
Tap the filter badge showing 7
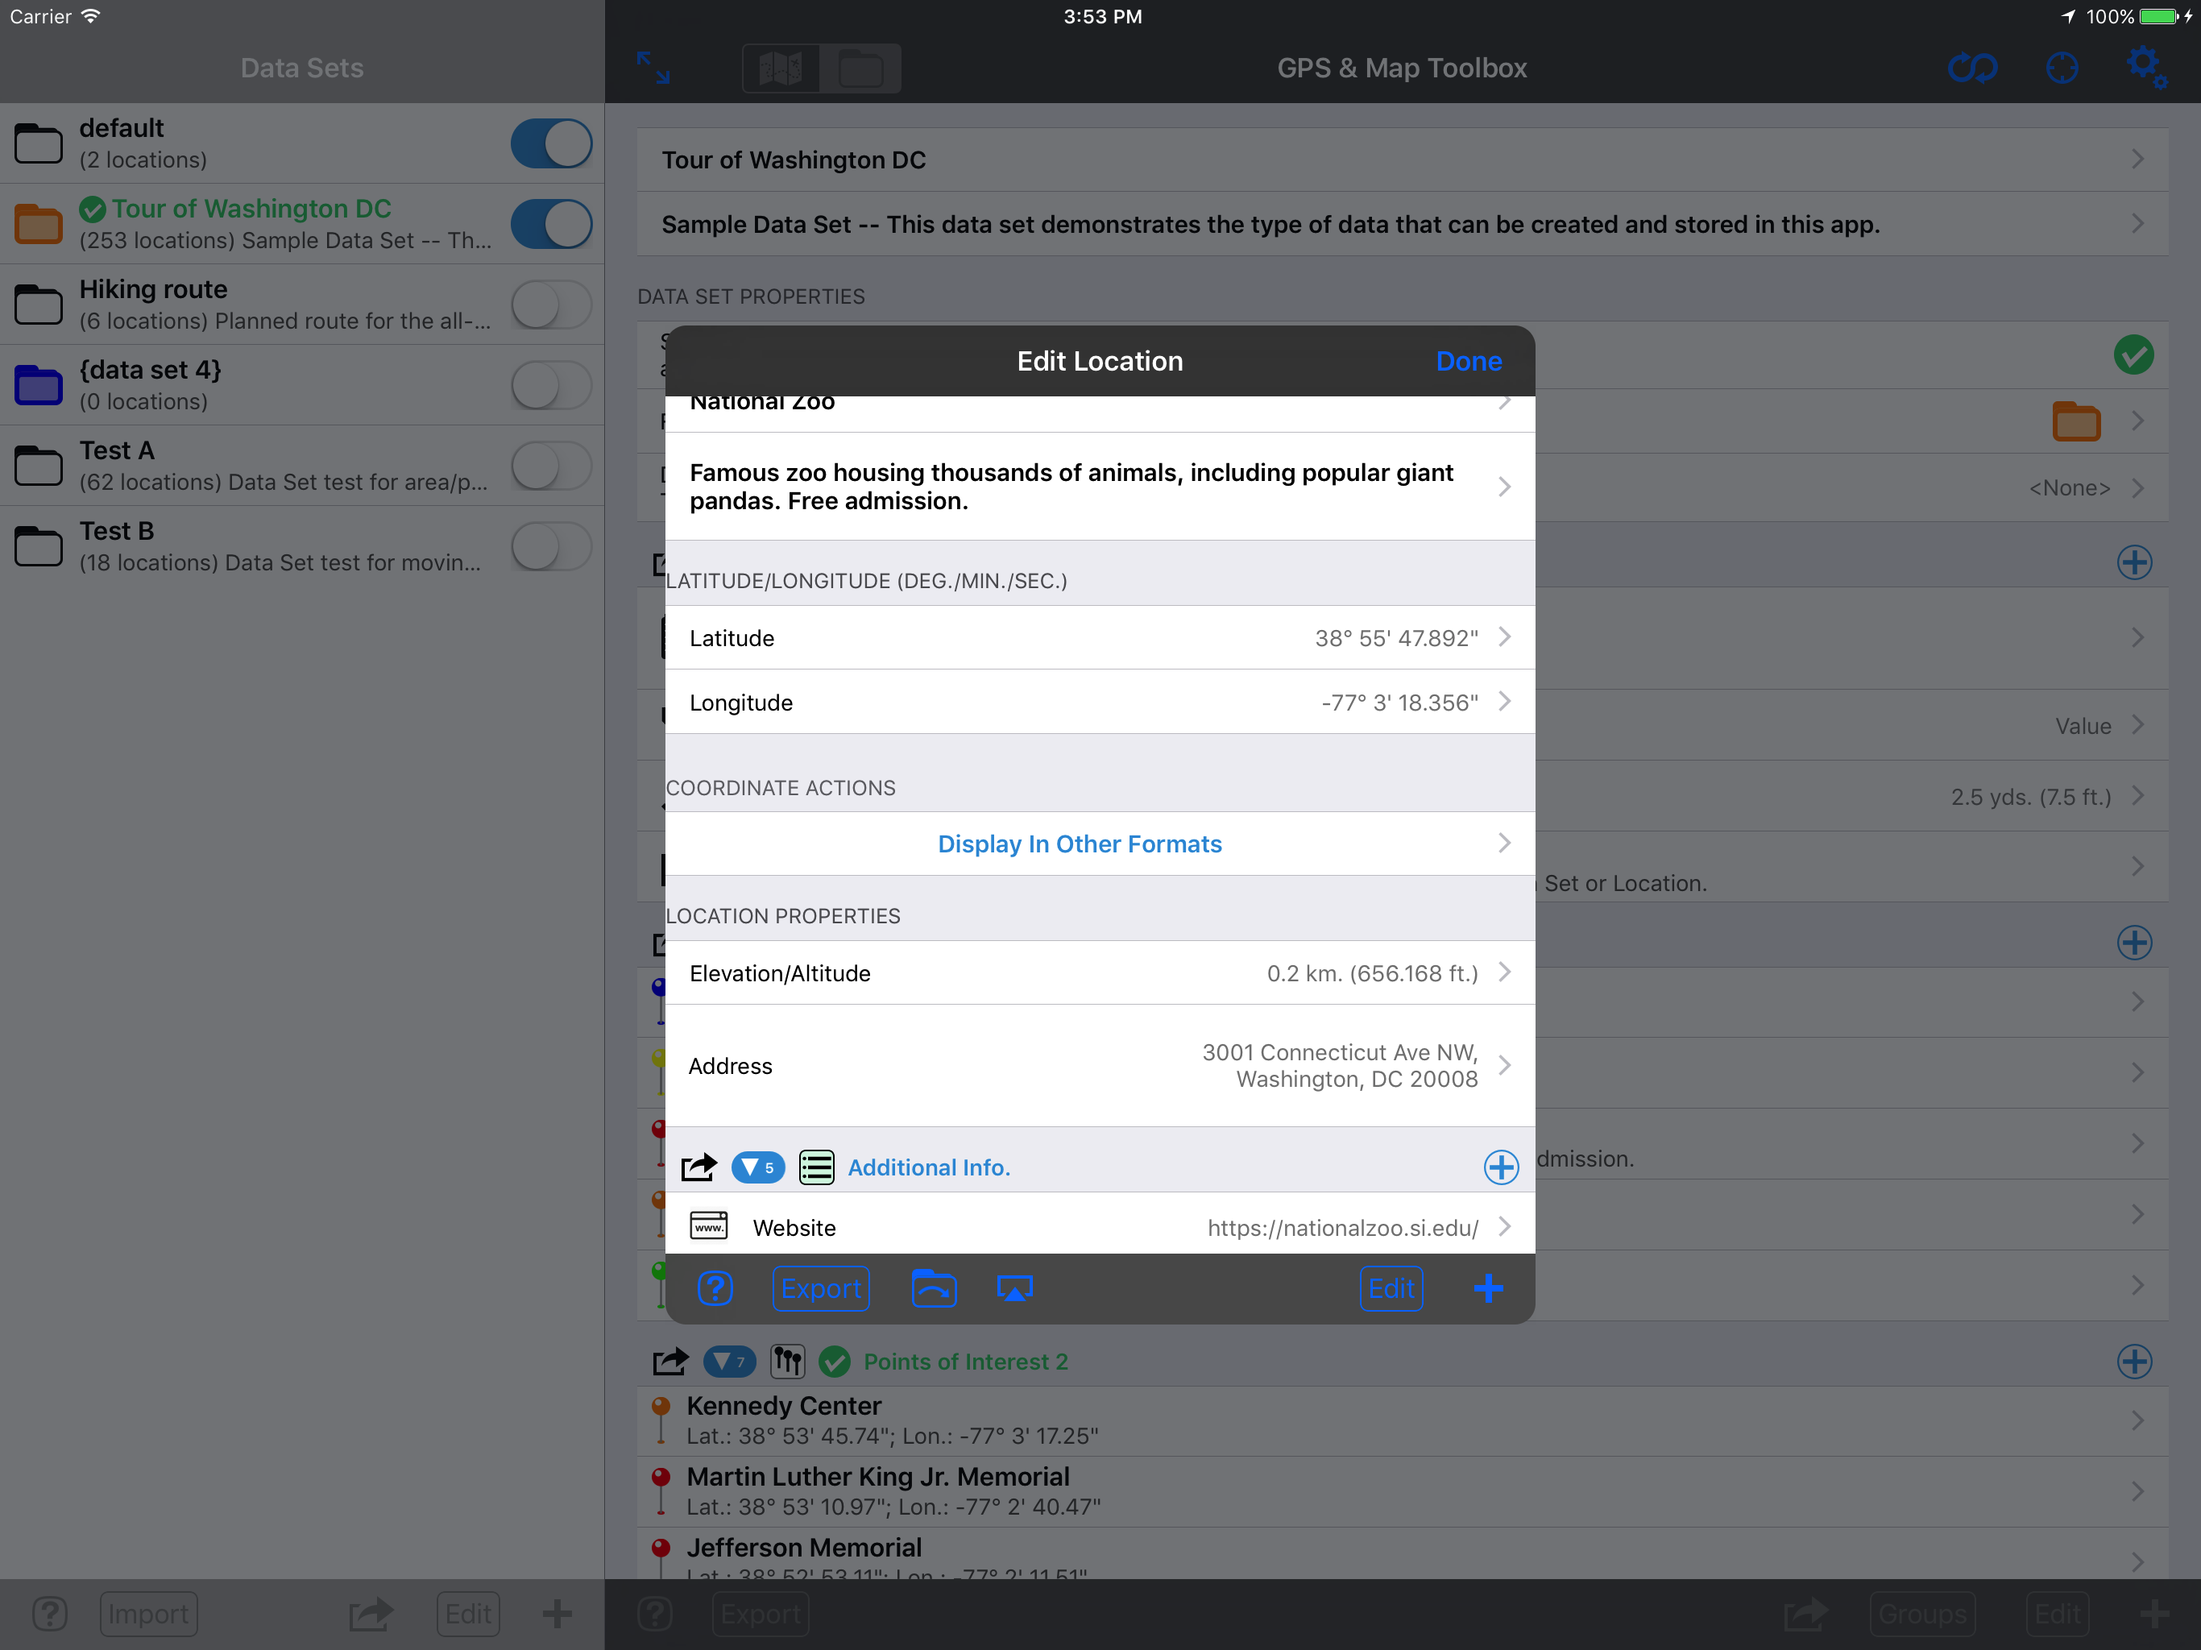[x=729, y=1361]
